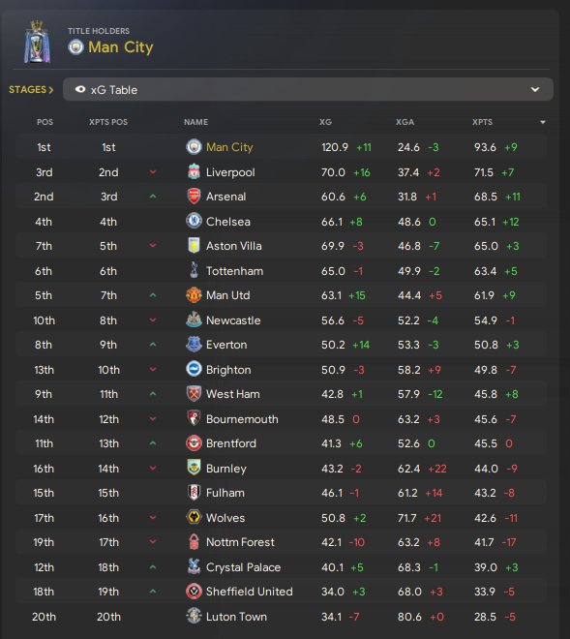Click the Arsenal club crest

coord(194,197)
